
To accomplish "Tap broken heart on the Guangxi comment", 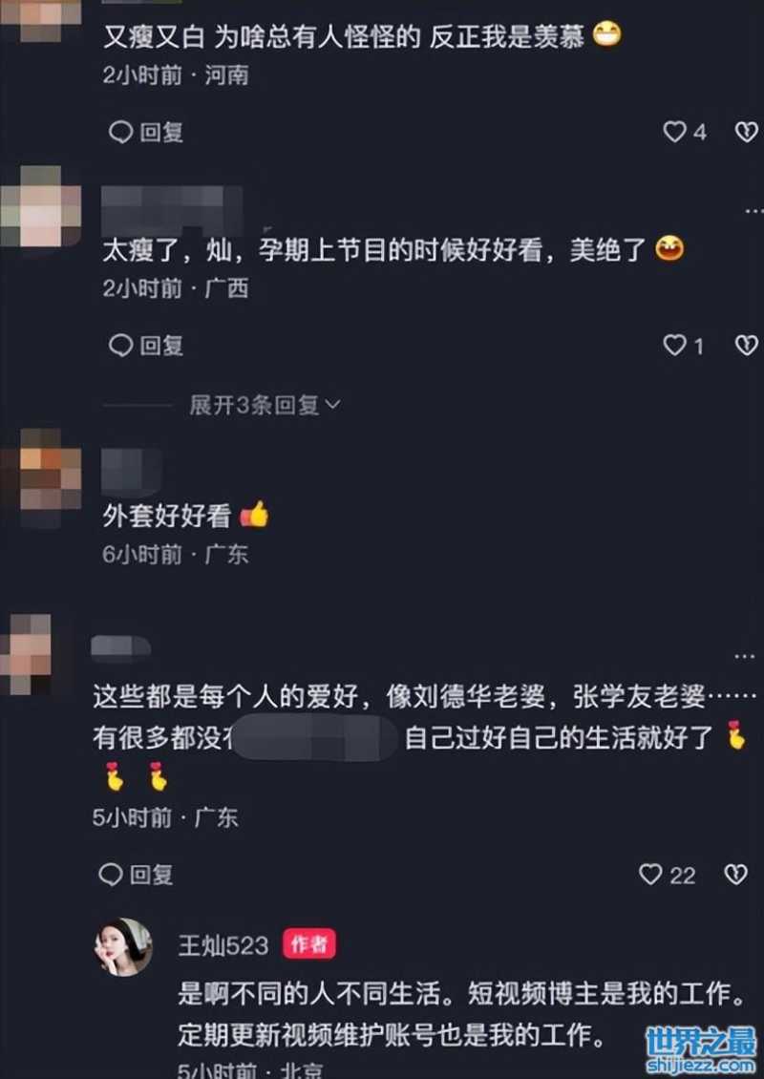I will (x=746, y=345).
